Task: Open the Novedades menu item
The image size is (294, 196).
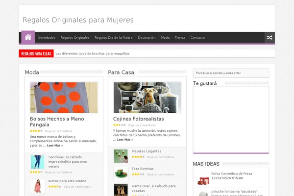Action: click(47, 38)
